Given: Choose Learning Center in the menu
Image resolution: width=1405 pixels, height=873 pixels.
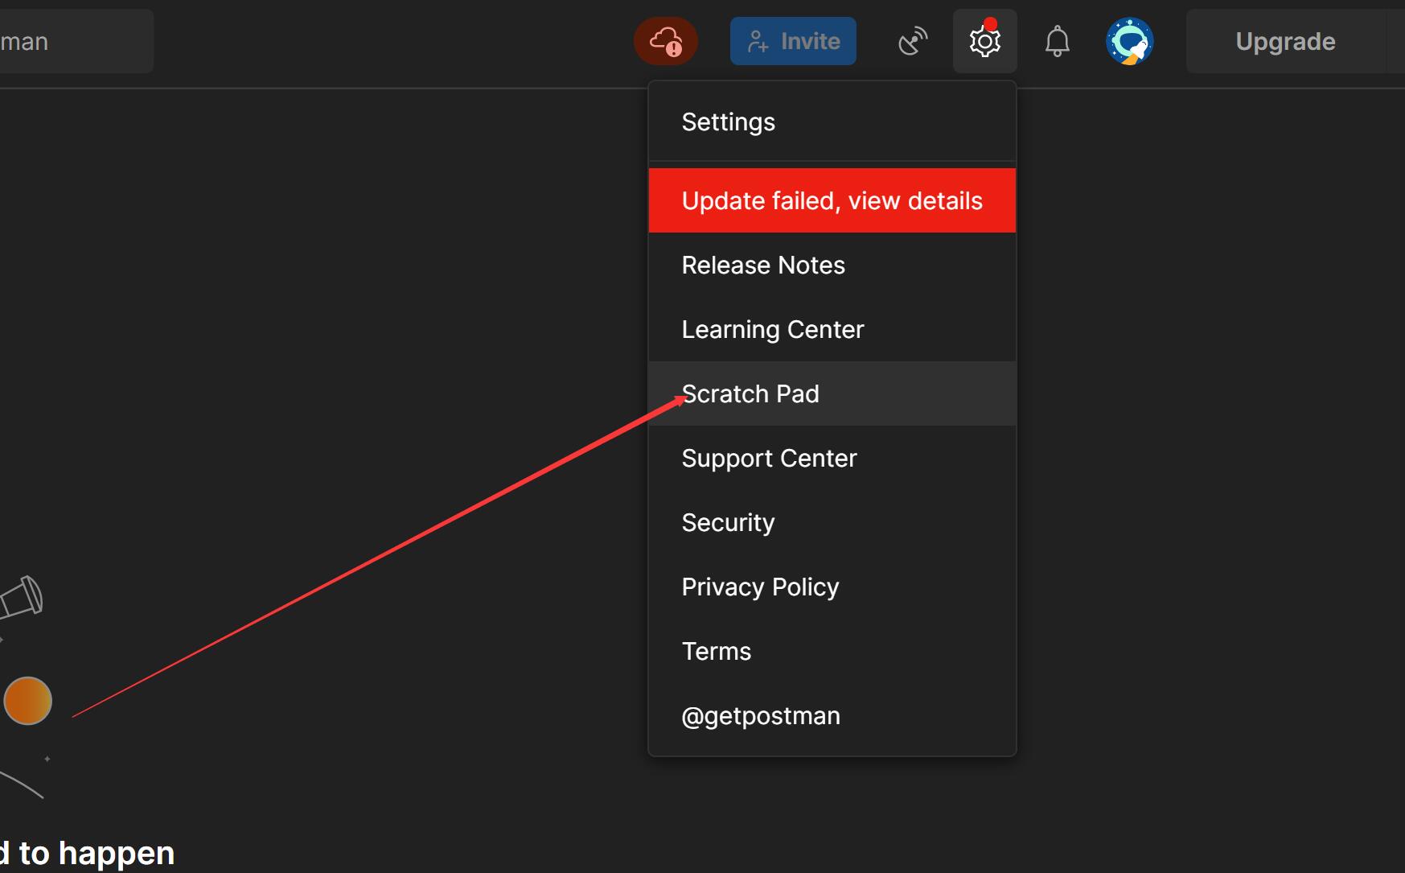Looking at the screenshot, I should pyautogui.click(x=772, y=330).
